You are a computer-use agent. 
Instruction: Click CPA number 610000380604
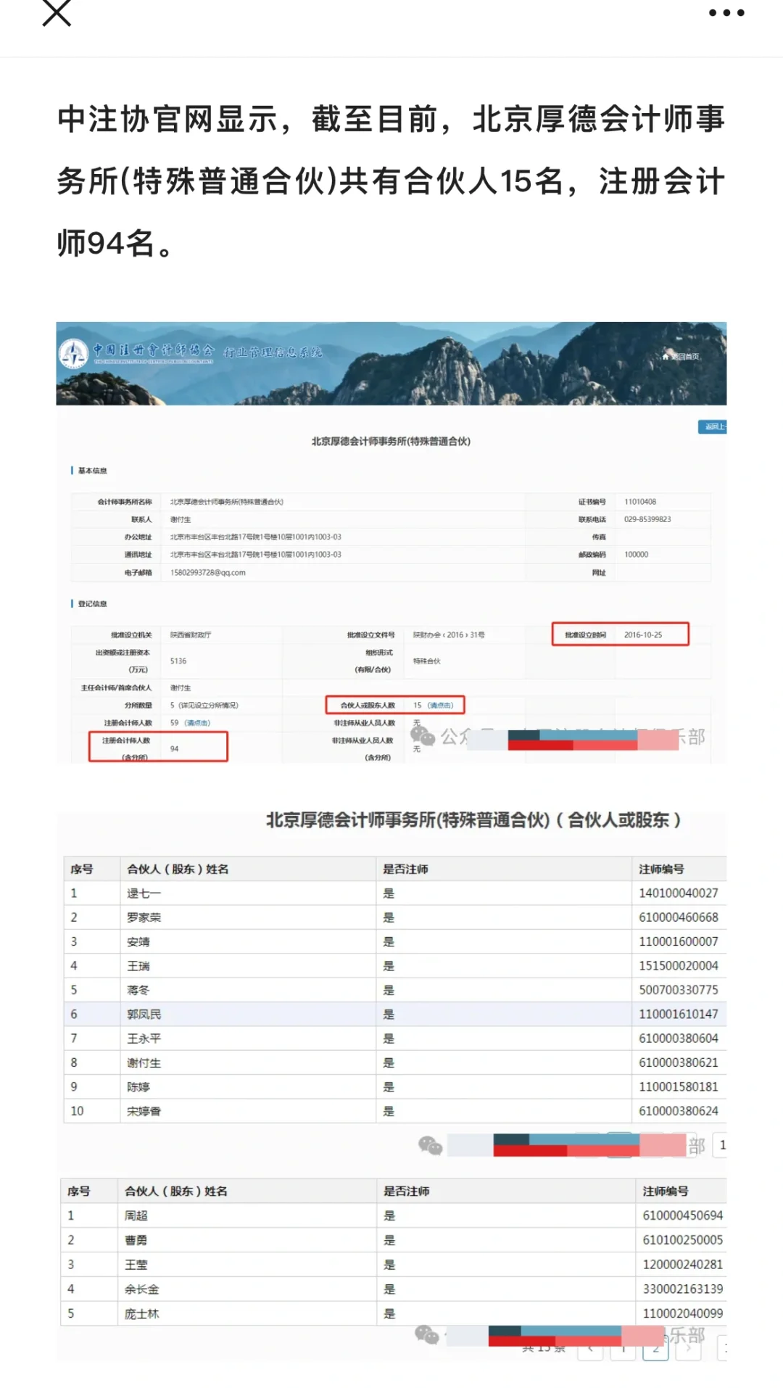coord(678,1038)
